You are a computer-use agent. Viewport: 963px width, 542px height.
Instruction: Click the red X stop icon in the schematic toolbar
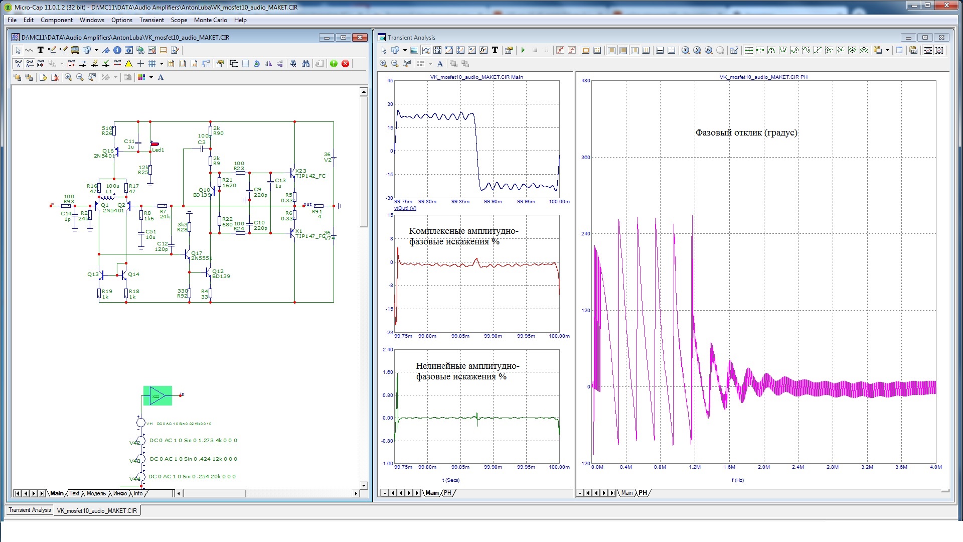[346, 64]
